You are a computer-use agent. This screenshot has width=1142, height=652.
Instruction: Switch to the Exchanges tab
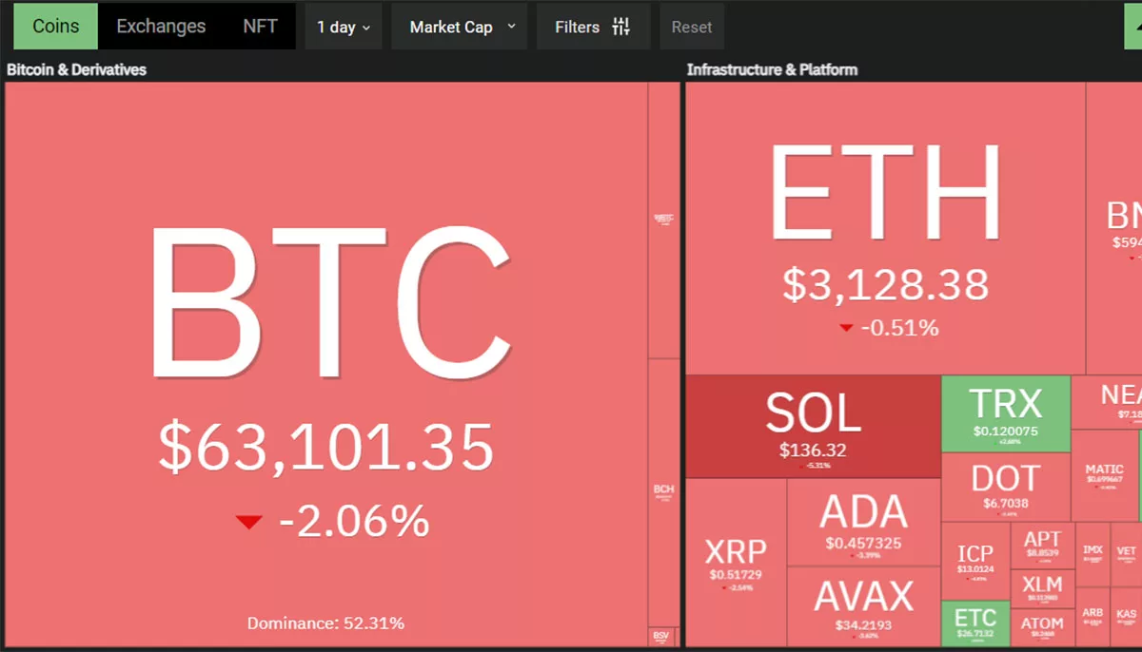coord(161,27)
